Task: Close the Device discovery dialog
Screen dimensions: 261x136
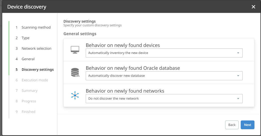Action: point(253,7)
